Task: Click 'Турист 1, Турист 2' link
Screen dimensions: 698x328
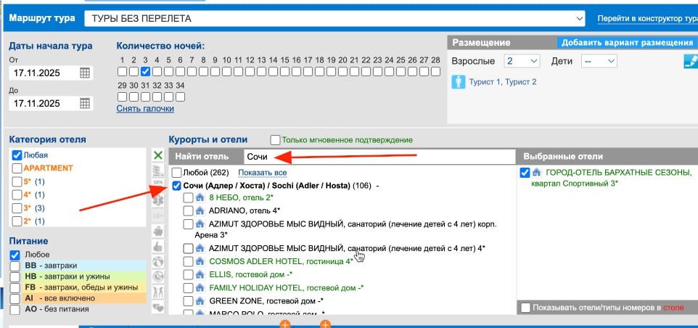Action: tap(503, 82)
